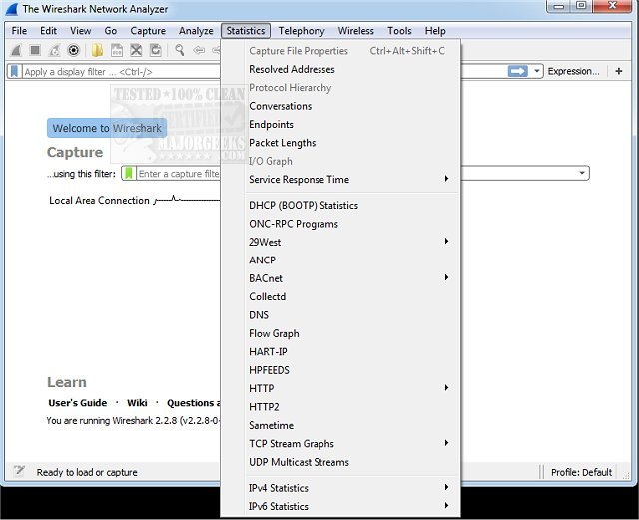
Task: Open the Telephony menu
Action: (302, 31)
